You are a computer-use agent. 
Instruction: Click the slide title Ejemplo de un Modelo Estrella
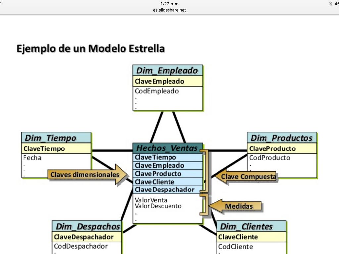click(90, 49)
